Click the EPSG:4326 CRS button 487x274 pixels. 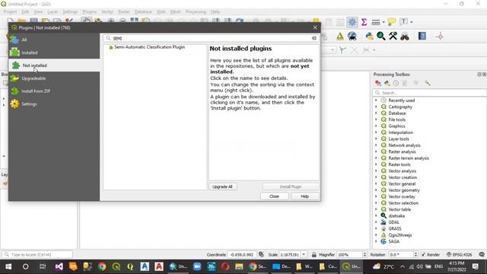point(459,254)
